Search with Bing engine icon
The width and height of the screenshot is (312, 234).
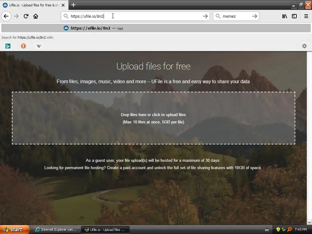coord(8,46)
